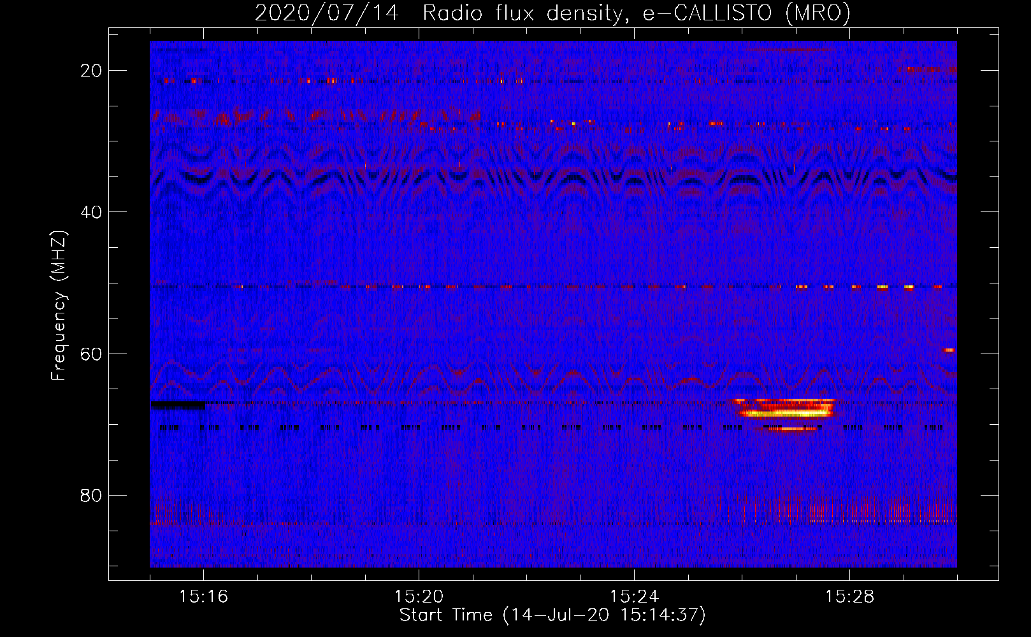Viewport: 1031px width, 637px height.
Task: Click the 80 MHz frequency tick label
Action: (91, 495)
